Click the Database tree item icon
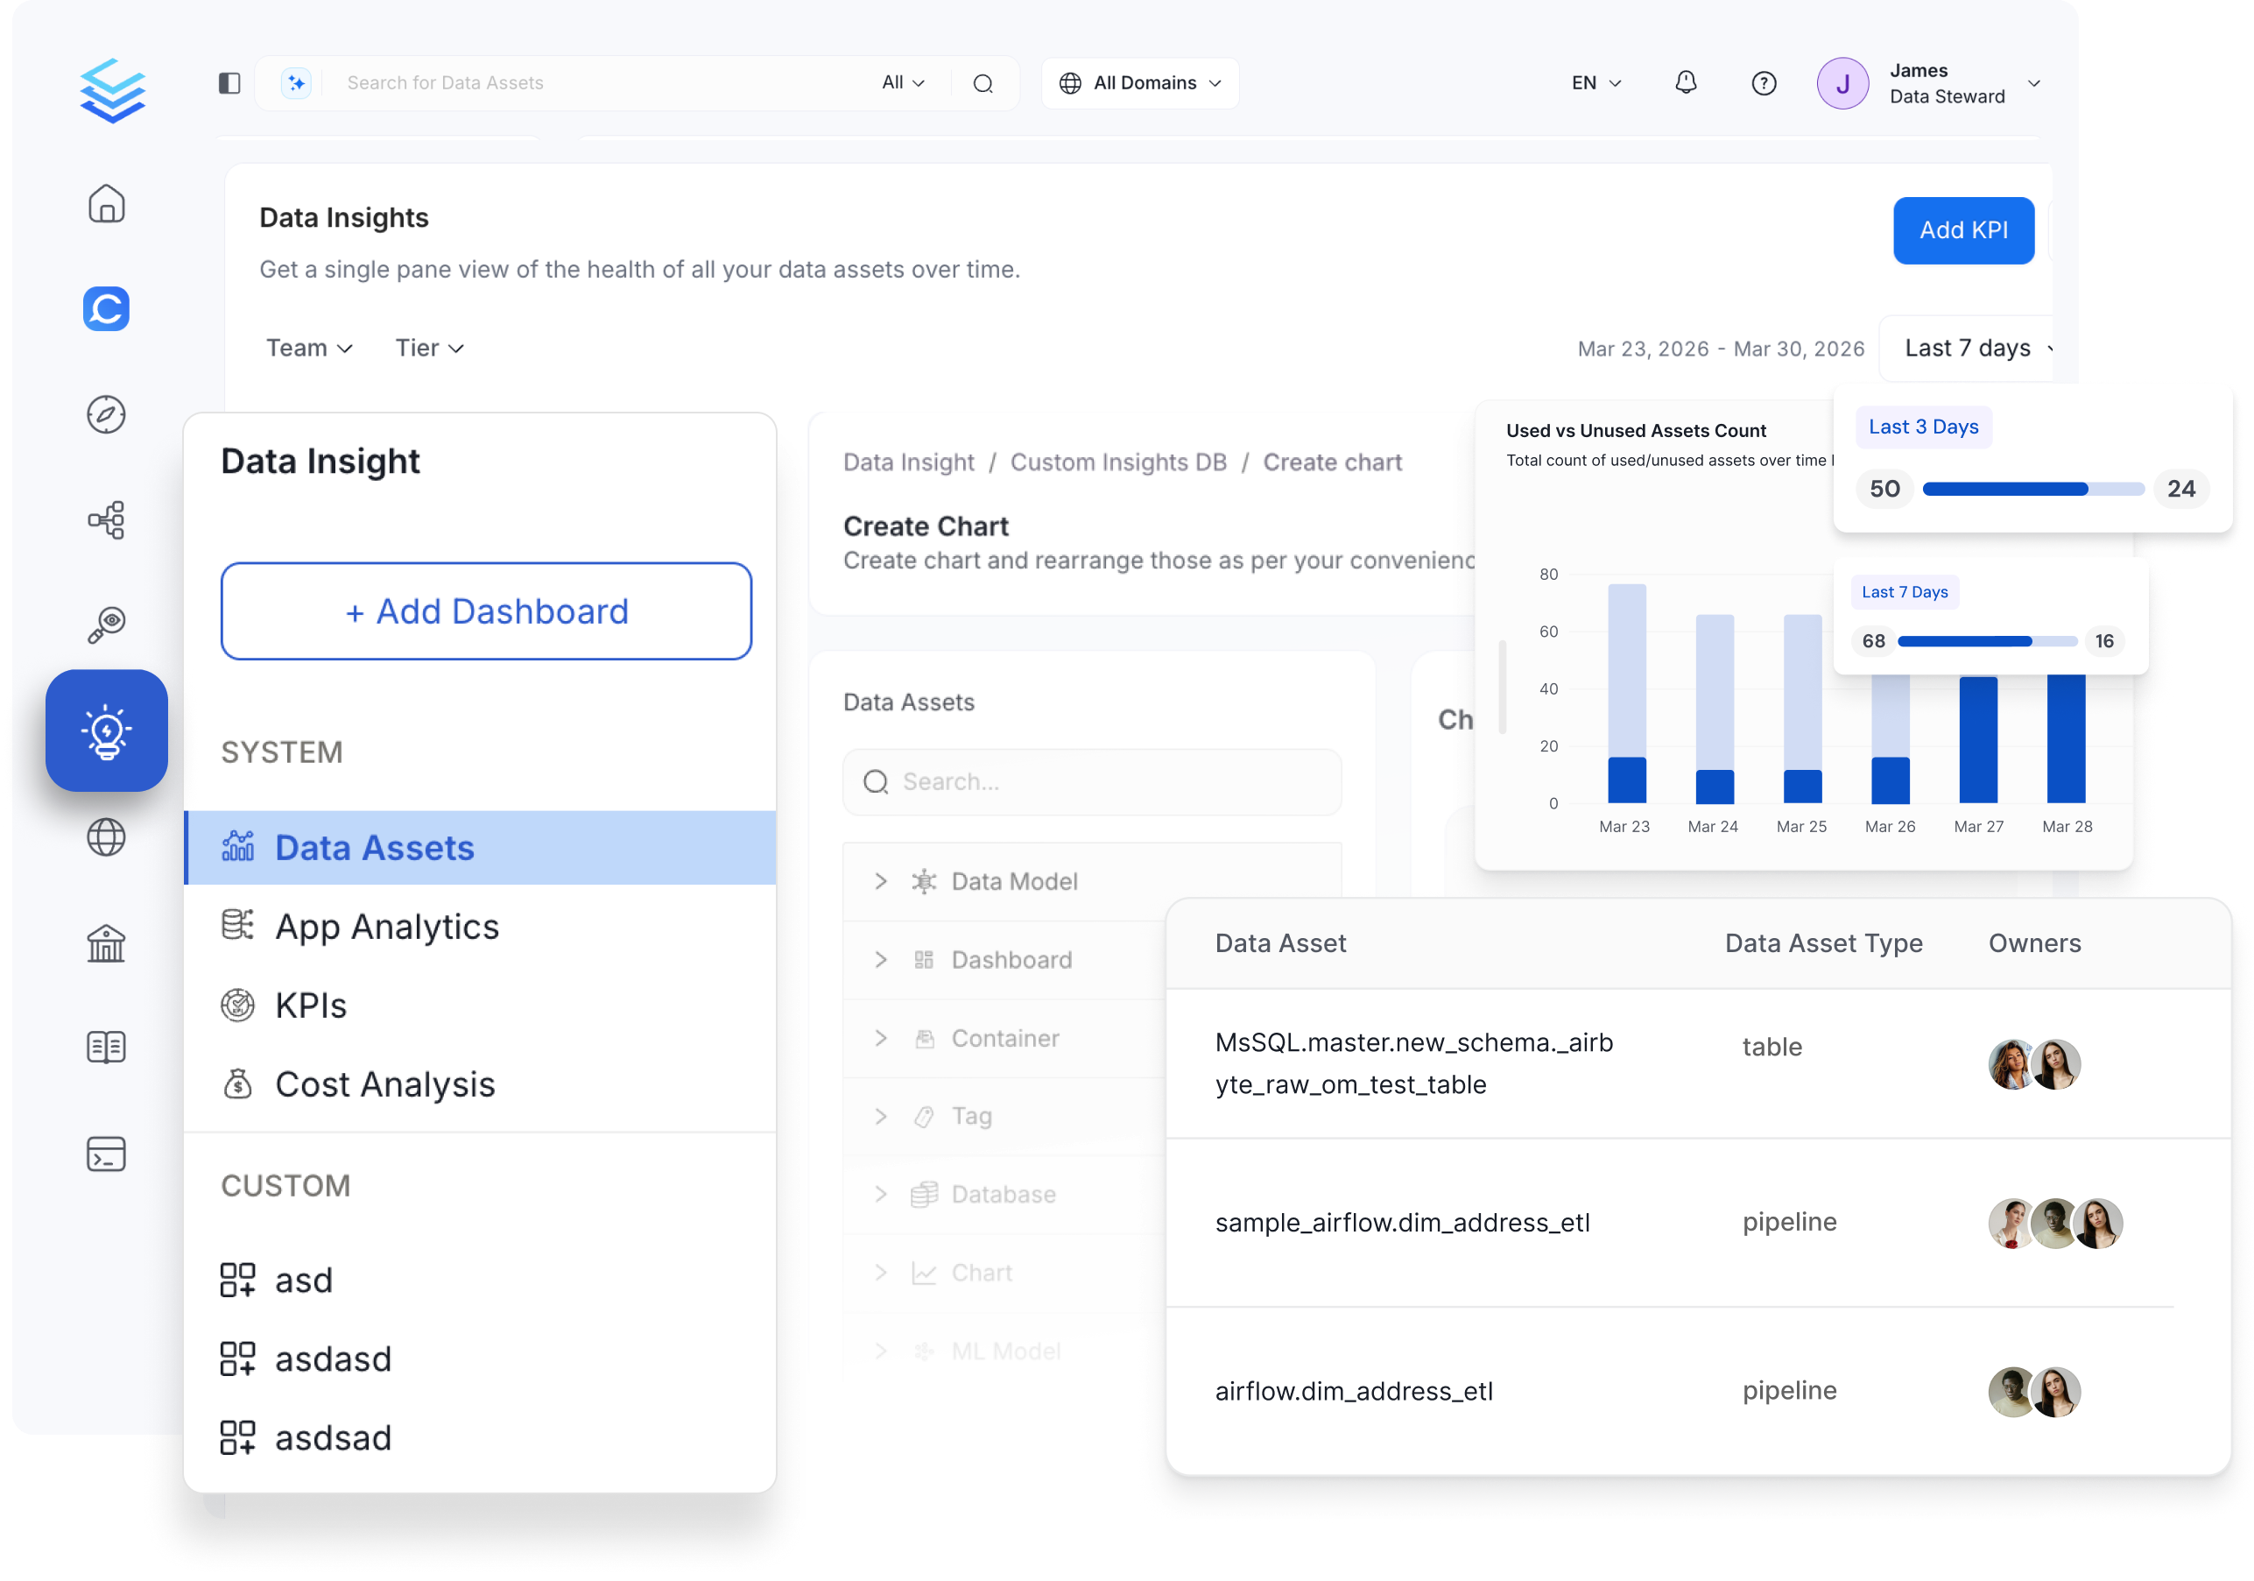This screenshot has height=1581, width=2254. click(x=924, y=1194)
